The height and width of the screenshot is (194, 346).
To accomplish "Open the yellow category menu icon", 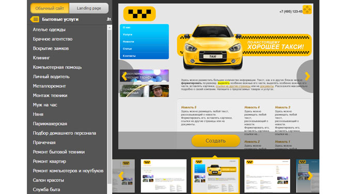I will (x=35, y=20).
